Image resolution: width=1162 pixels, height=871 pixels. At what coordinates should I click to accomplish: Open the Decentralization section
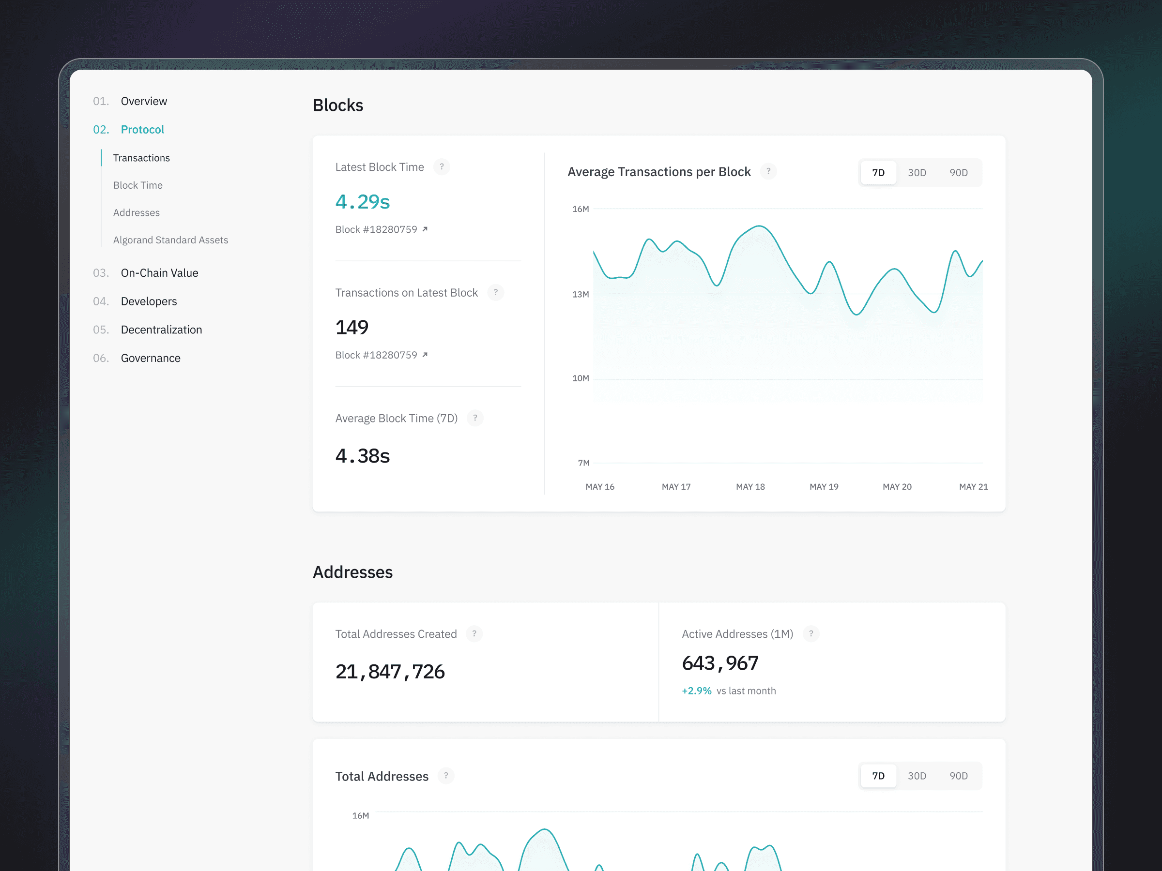161,330
